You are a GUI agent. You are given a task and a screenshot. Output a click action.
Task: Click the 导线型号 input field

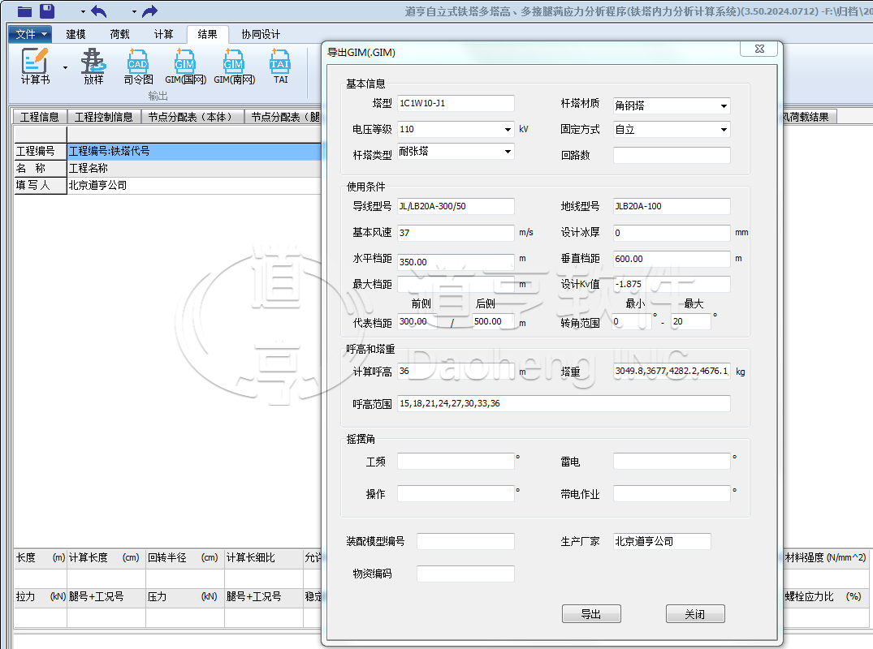pos(456,206)
